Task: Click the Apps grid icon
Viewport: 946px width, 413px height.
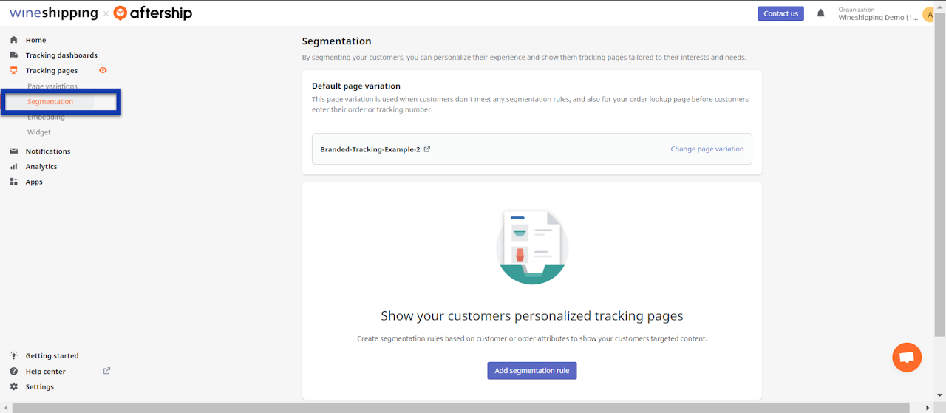Action: click(13, 182)
